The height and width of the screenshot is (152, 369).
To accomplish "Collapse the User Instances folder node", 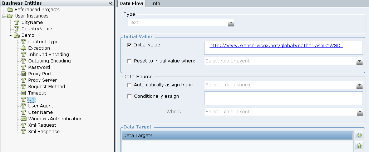I will coord(4,16).
